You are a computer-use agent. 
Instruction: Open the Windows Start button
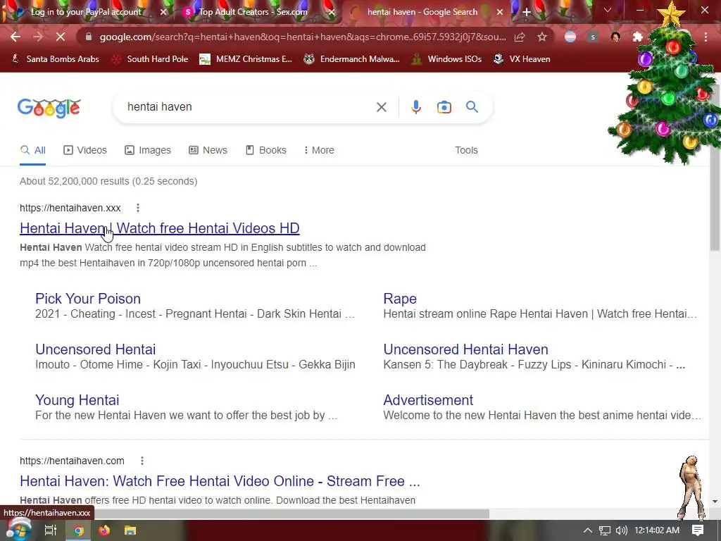(x=18, y=529)
